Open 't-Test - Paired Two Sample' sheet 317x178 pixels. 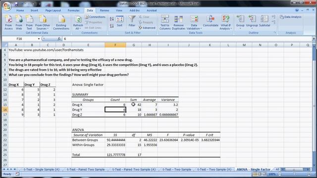tap(86, 169)
